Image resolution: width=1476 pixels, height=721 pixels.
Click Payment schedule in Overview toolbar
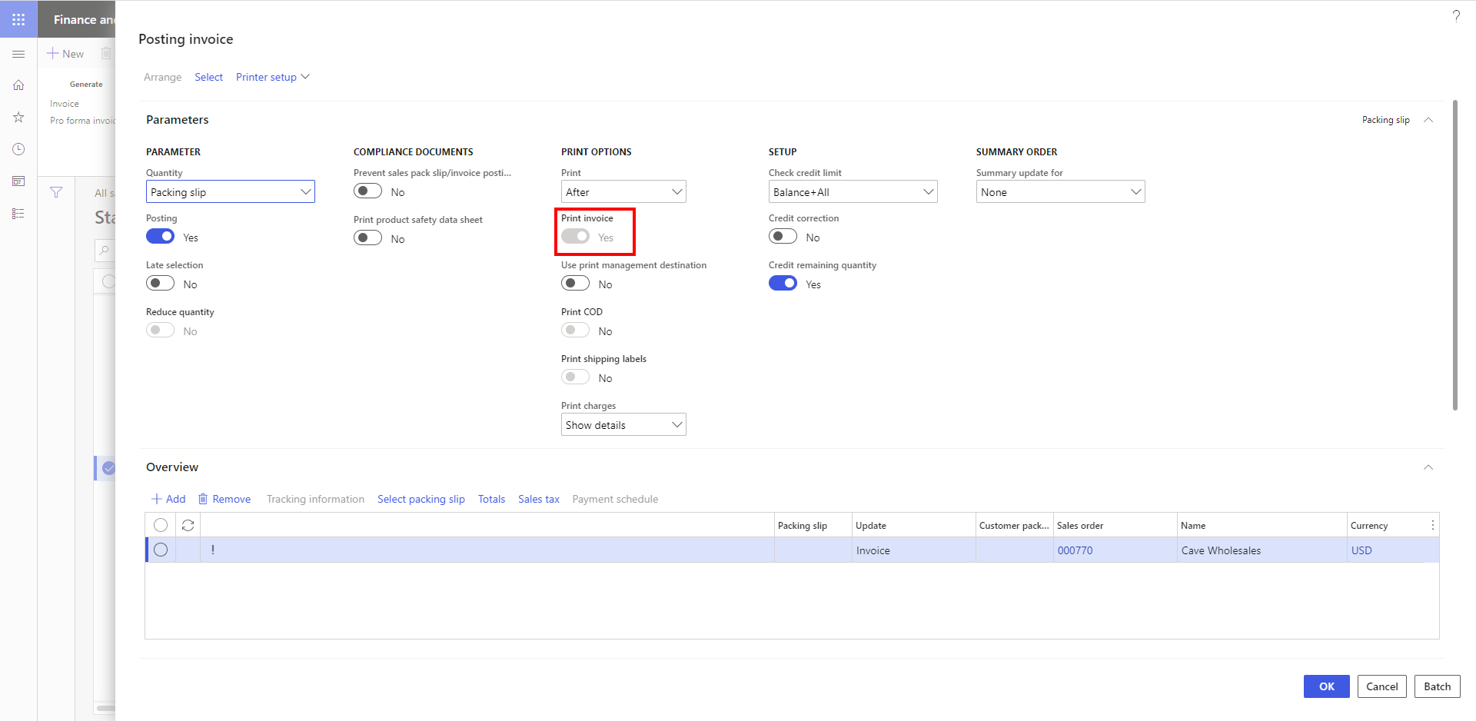[x=615, y=499]
